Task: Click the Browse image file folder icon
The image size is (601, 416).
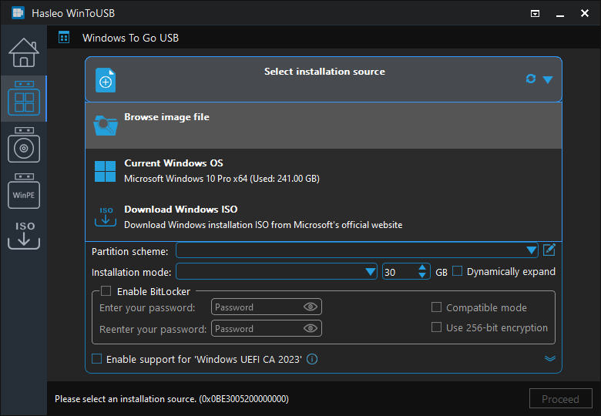Action: [106, 126]
